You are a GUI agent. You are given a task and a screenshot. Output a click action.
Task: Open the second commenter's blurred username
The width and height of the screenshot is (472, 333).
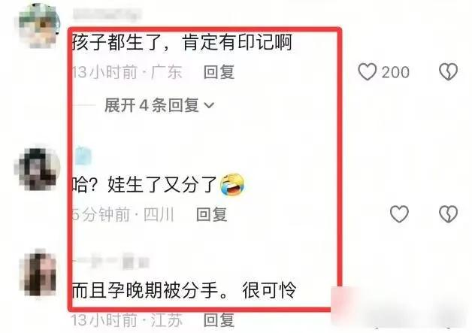click(x=83, y=156)
